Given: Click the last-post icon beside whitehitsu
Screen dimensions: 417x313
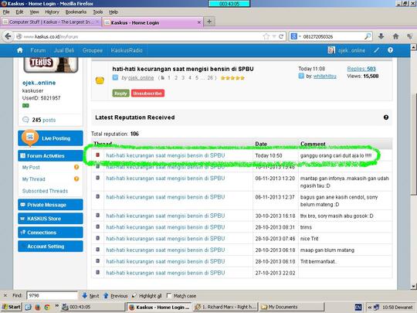Looking at the screenshot, I should (x=301, y=76).
